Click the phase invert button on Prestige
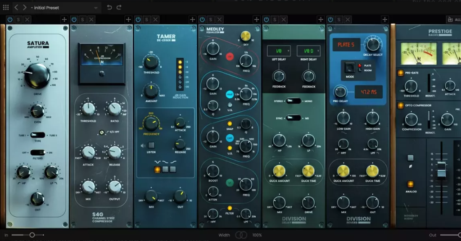This screenshot has width=461, height=241. (x=411, y=158)
